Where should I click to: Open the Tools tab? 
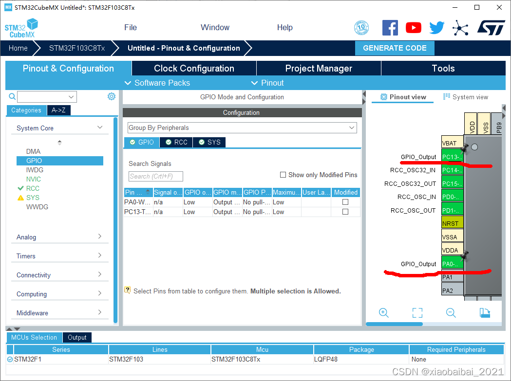point(443,69)
